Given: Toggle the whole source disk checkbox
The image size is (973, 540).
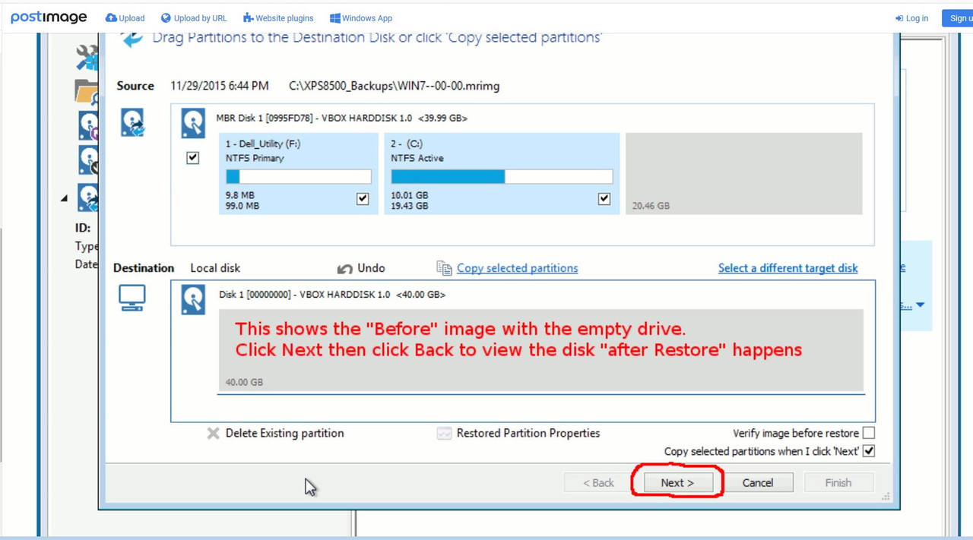Looking at the screenshot, I should (193, 158).
